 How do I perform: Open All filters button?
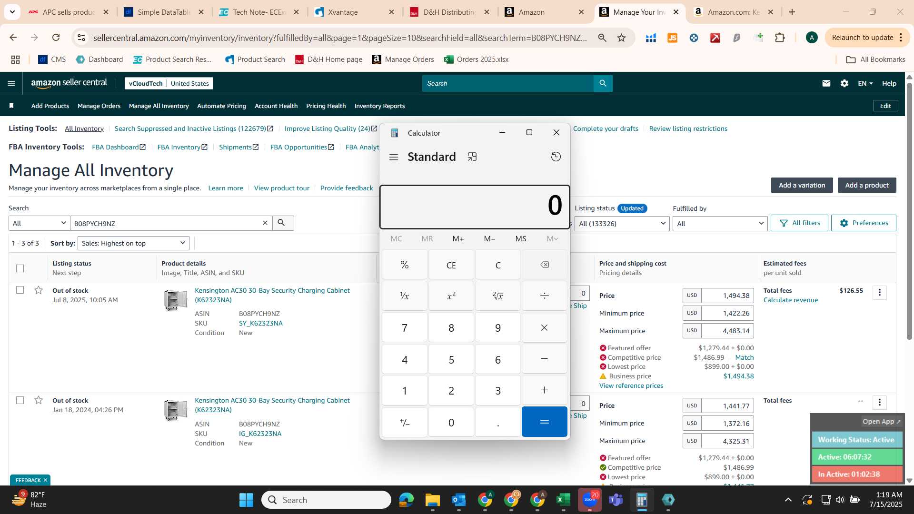click(x=799, y=223)
